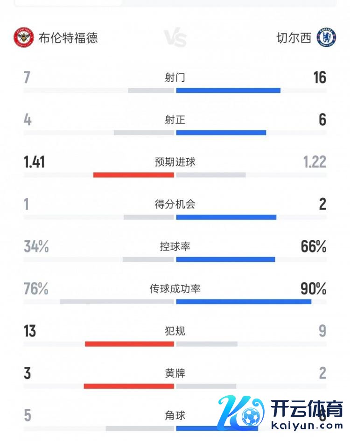Select the 射门 stat label
350x441 pixels.
coord(175,77)
